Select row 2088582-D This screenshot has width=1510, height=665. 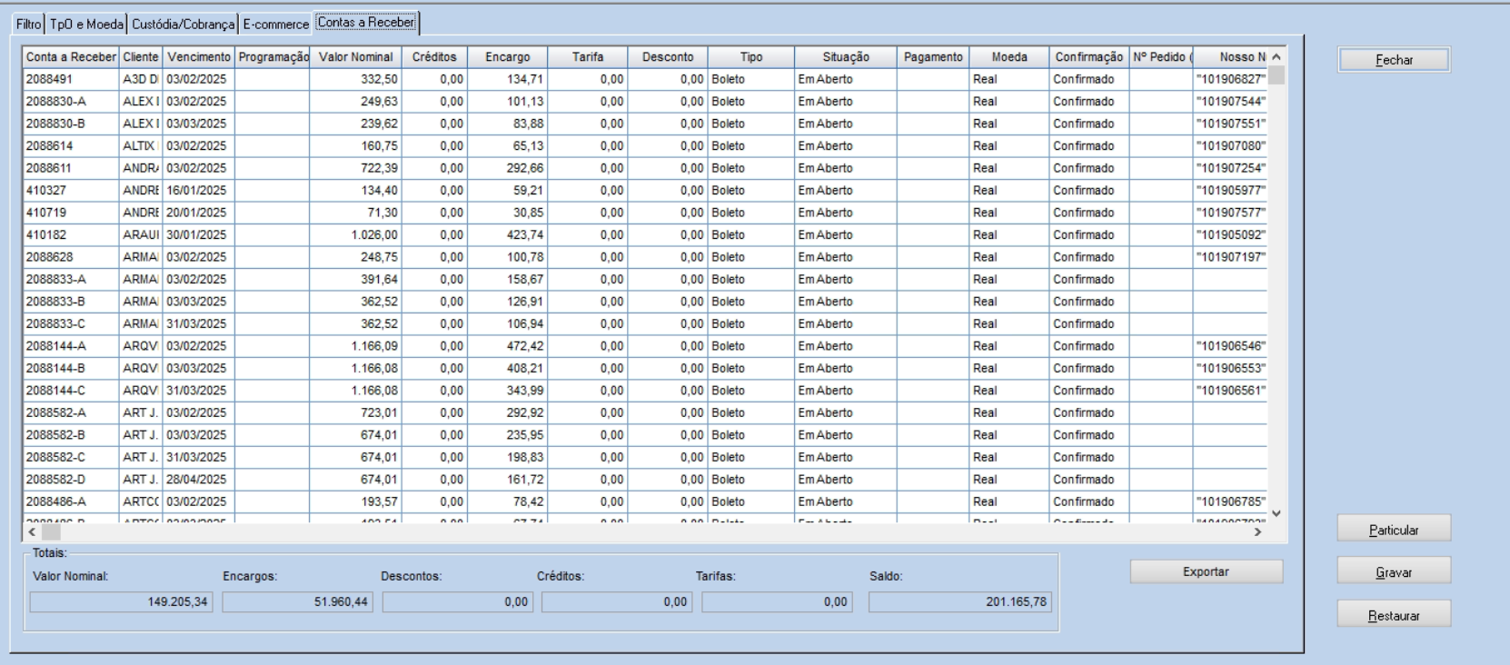tap(645, 480)
